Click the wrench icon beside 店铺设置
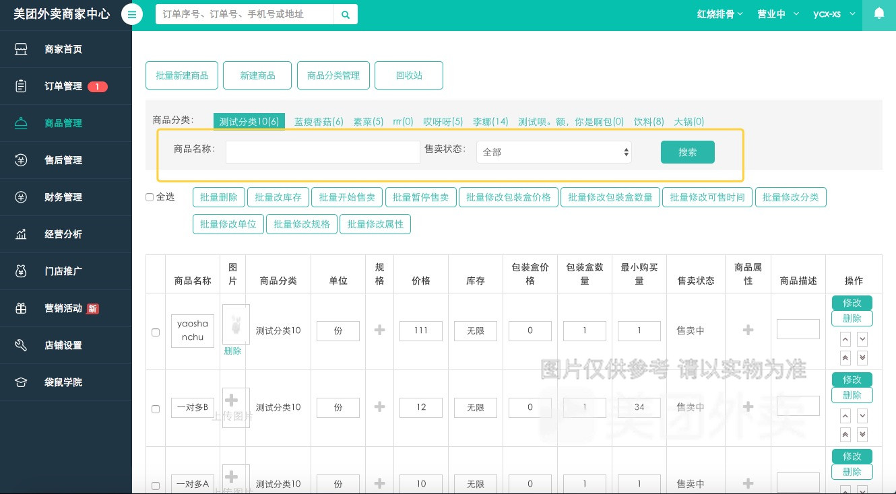 (21, 345)
